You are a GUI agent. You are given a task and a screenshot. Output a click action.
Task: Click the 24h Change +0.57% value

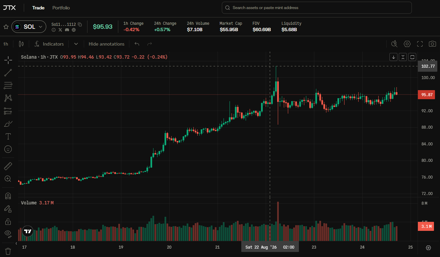(162, 29)
